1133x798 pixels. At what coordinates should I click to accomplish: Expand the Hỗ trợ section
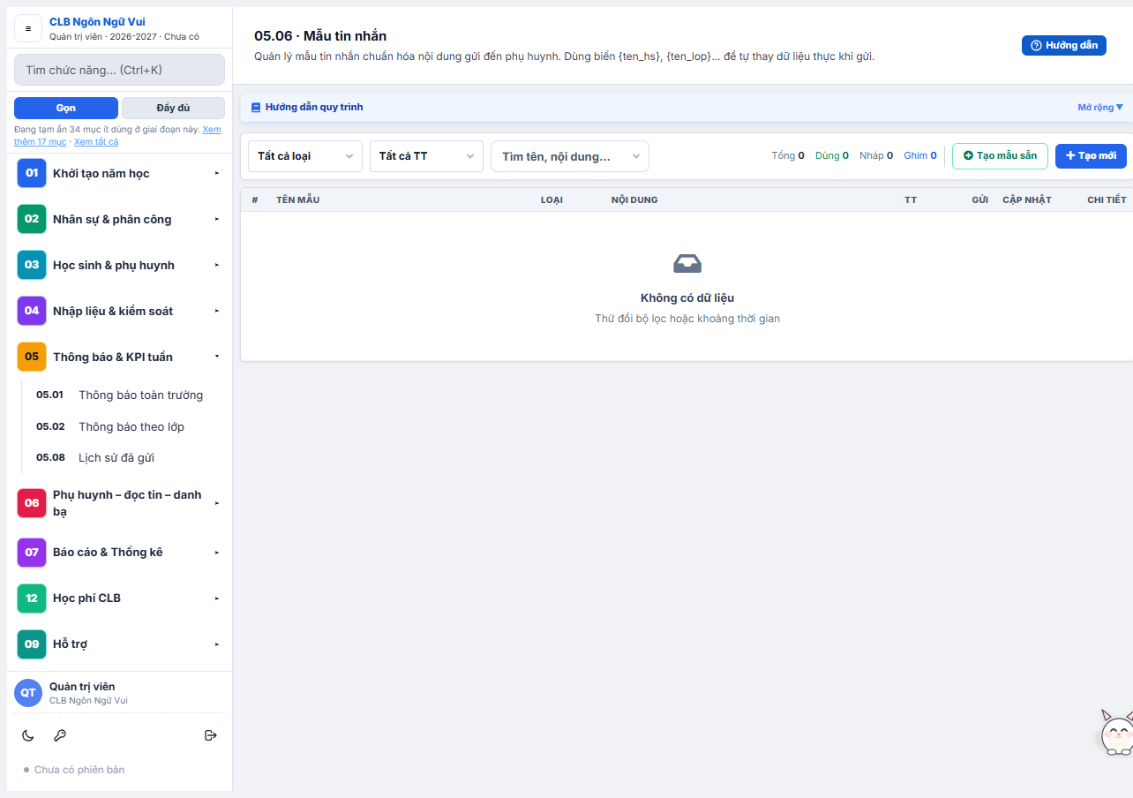coord(119,644)
